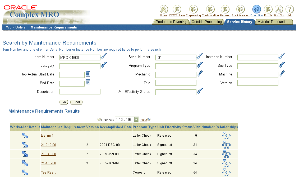299x177 pixels.
Task: Click the Sign Out text link
Action: tap(279, 15)
